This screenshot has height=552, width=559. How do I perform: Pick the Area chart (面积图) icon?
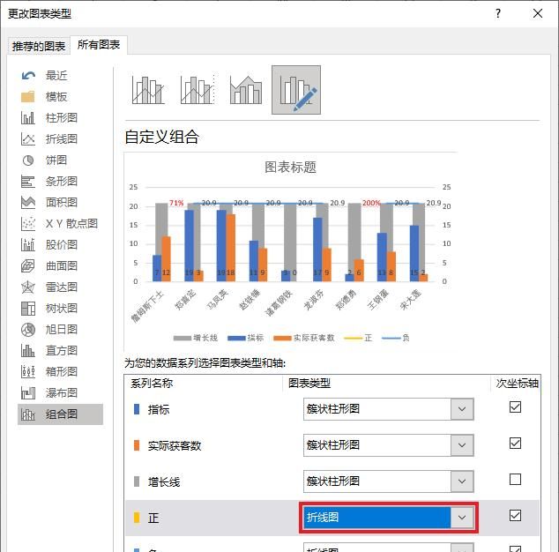[28, 203]
